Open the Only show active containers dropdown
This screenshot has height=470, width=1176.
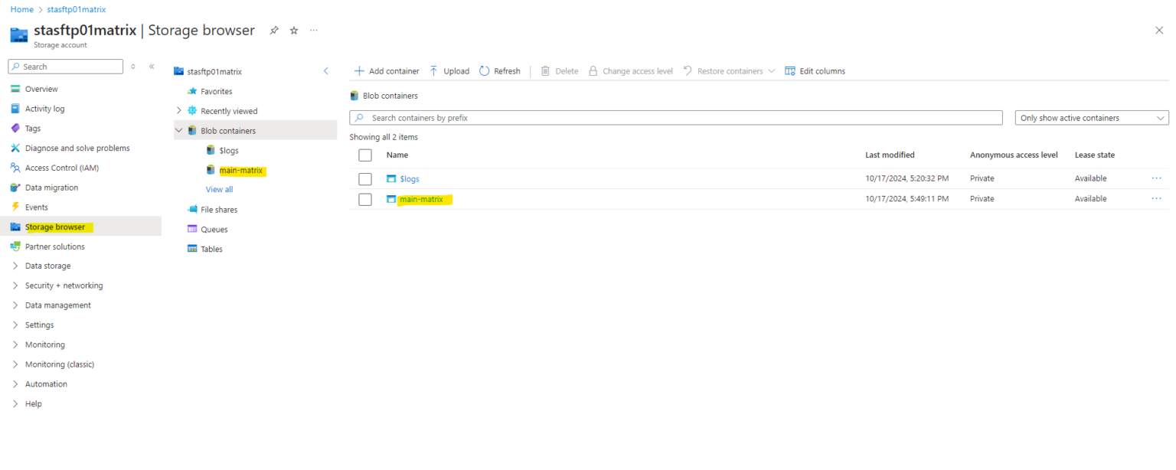pyautogui.click(x=1090, y=117)
